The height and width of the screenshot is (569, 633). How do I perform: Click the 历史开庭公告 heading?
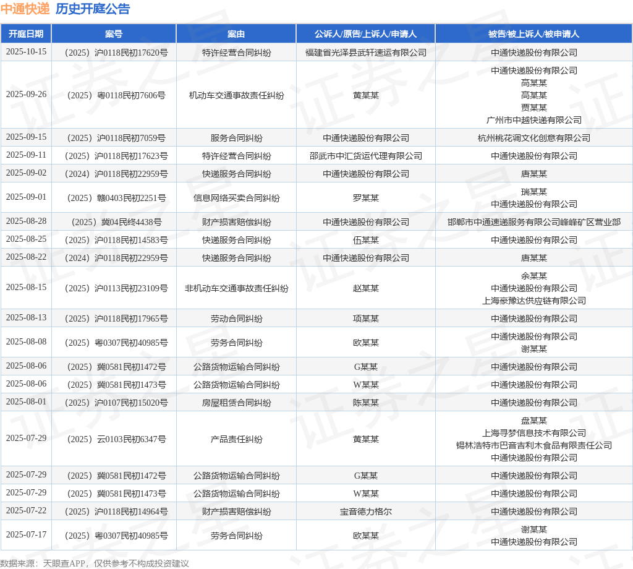pyautogui.click(x=93, y=9)
